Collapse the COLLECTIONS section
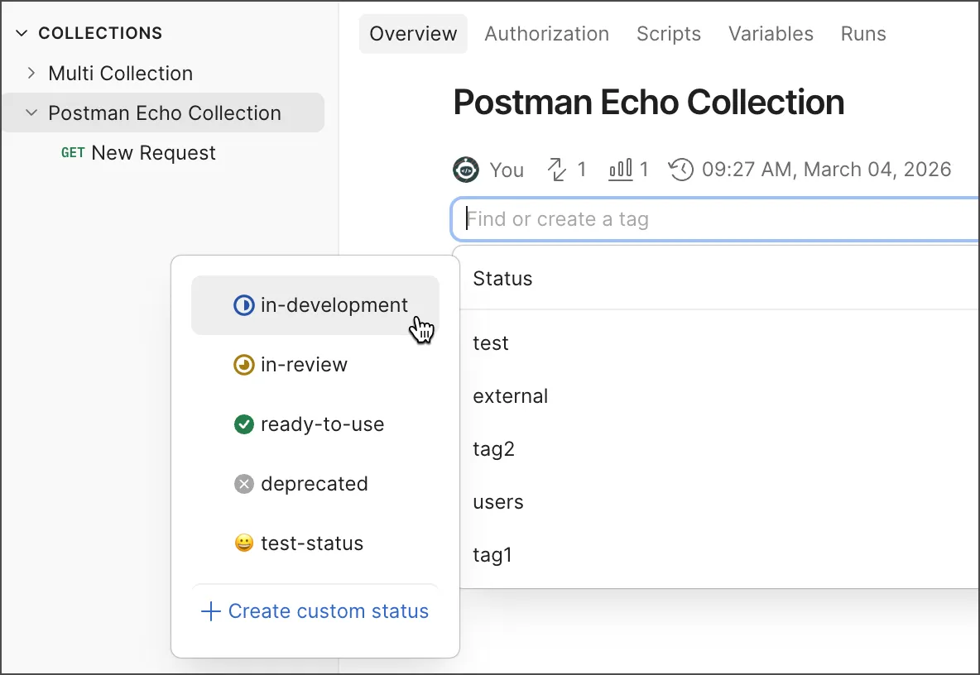 tap(22, 33)
